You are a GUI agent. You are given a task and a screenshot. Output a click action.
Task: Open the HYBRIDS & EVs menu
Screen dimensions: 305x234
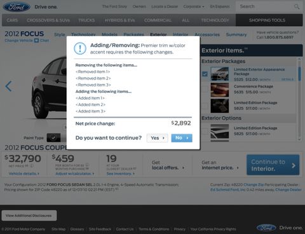click(119, 20)
